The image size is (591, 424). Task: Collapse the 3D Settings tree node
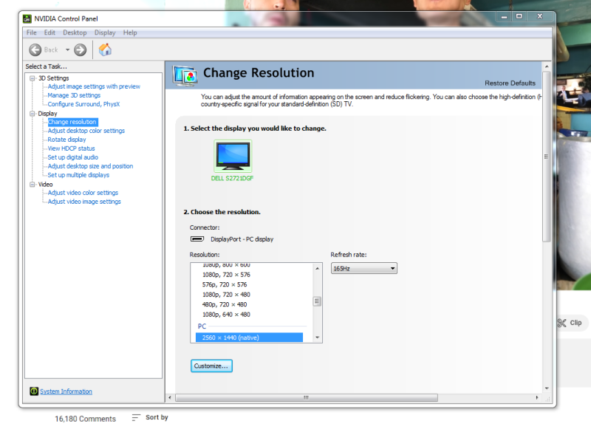[33, 78]
